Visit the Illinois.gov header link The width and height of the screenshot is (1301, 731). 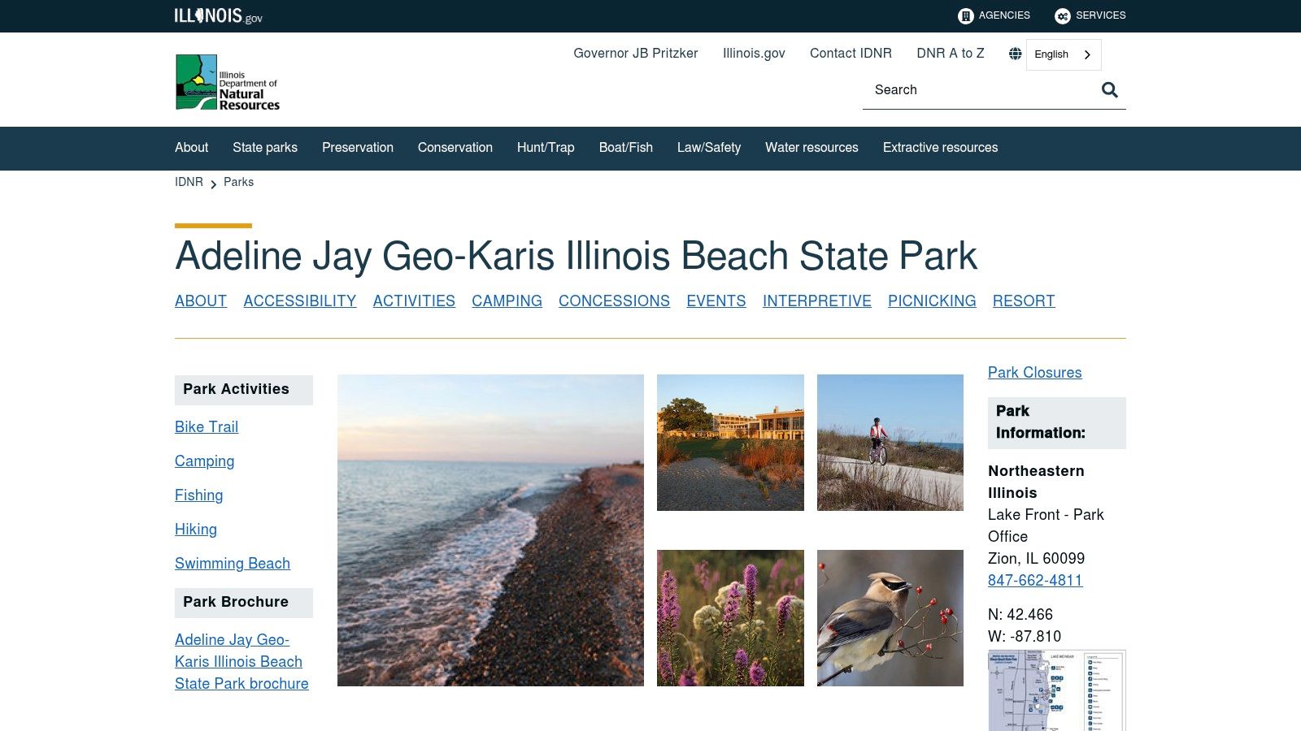754,54
